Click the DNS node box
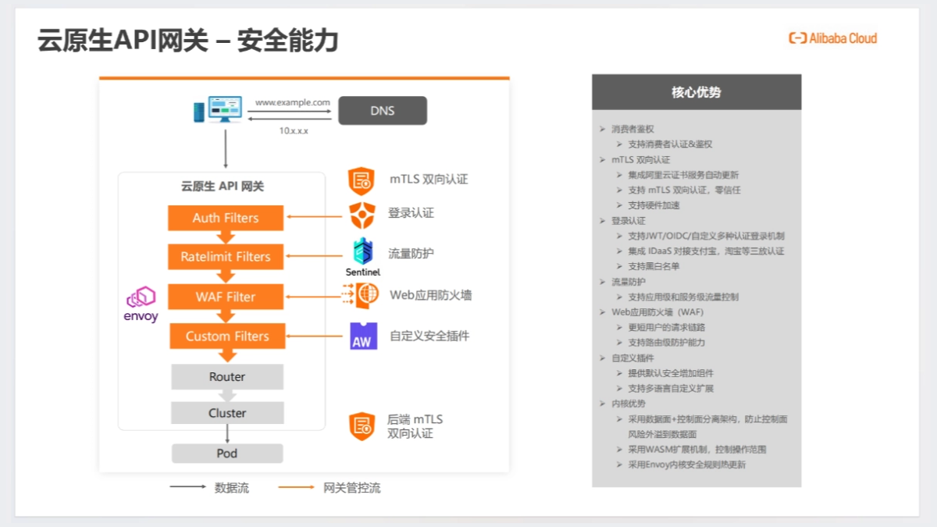Viewport: 937px width, 527px height. (382, 110)
